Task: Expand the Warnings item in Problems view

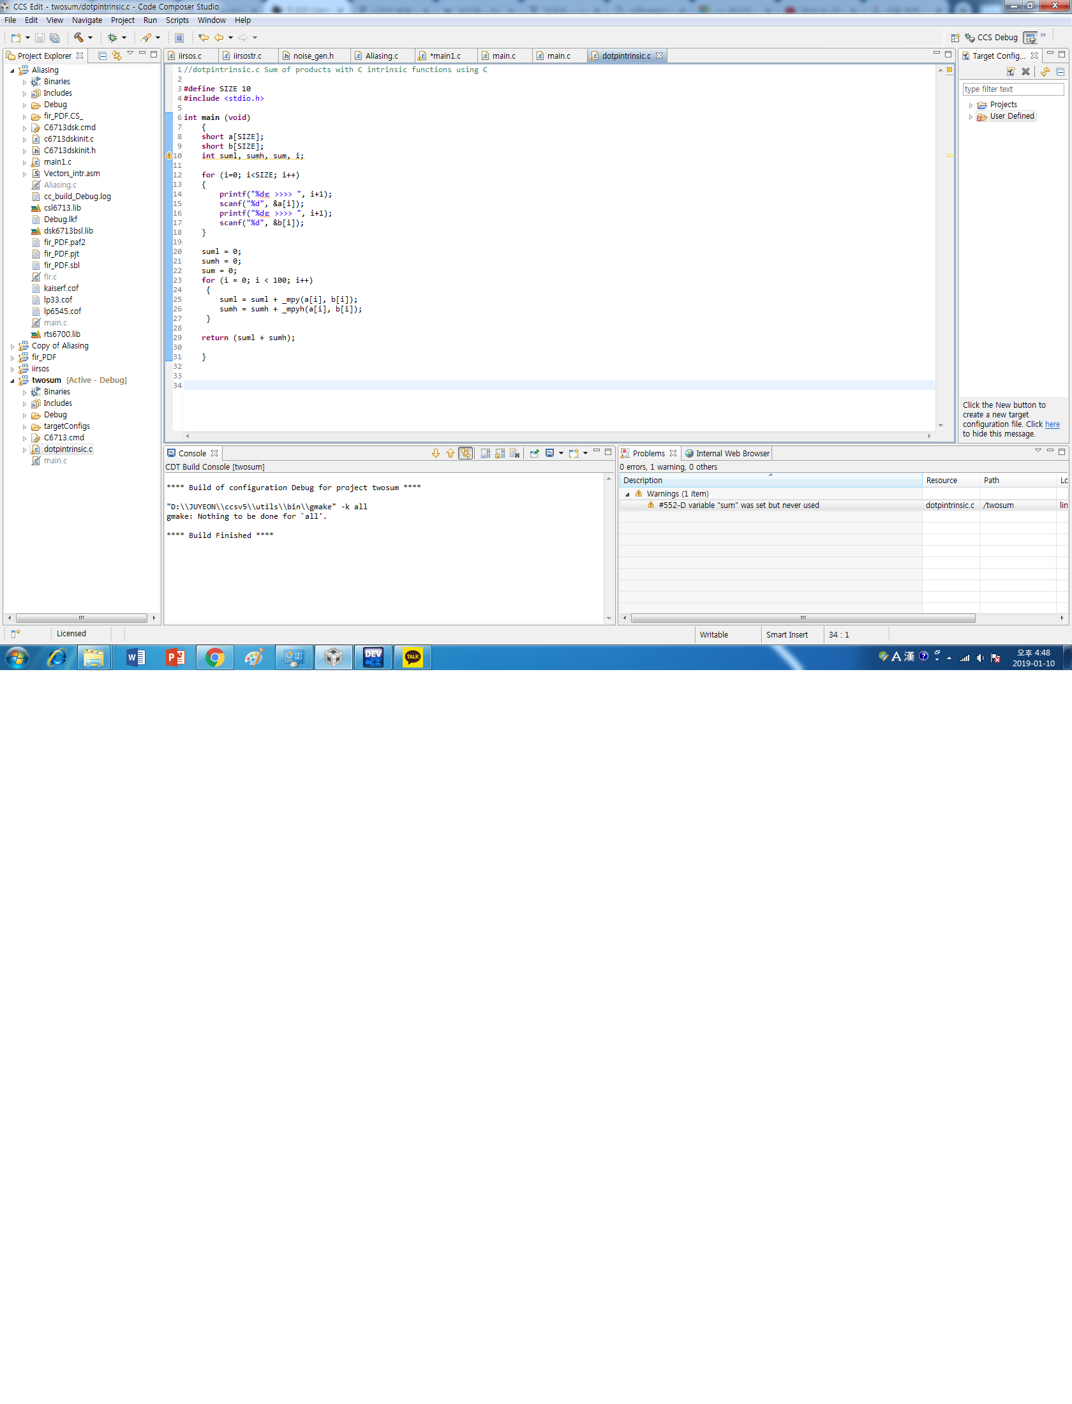Action: (x=628, y=493)
